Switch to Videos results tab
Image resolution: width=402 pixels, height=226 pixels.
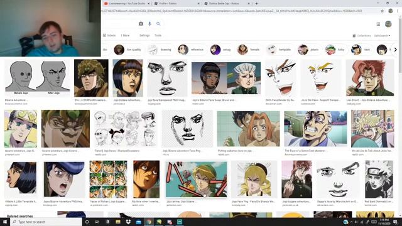pos(109,35)
